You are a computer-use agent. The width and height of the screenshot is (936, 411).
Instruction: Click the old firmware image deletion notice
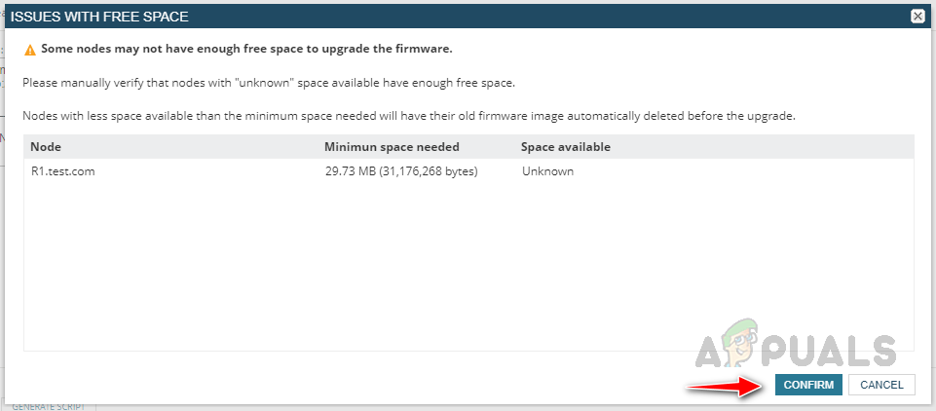[409, 116]
